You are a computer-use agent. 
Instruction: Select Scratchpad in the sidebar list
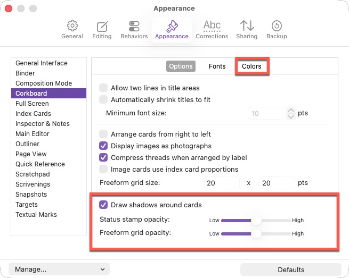pos(48,174)
